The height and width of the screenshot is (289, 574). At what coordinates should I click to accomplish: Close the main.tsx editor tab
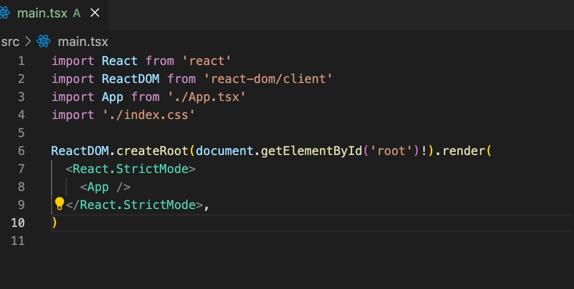click(x=95, y=13)
